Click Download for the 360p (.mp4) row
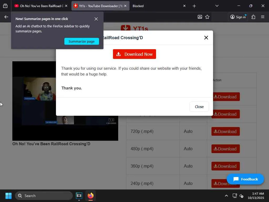Screen dimensions: 269x202 [x=225, y=166]
